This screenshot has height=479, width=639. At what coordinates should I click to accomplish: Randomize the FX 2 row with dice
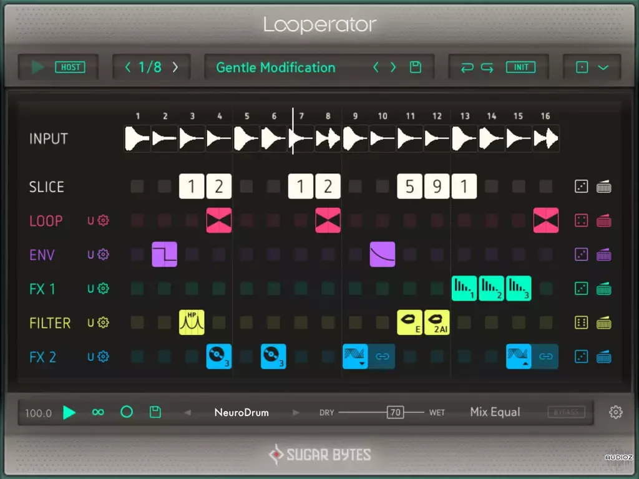pos(581,357)
